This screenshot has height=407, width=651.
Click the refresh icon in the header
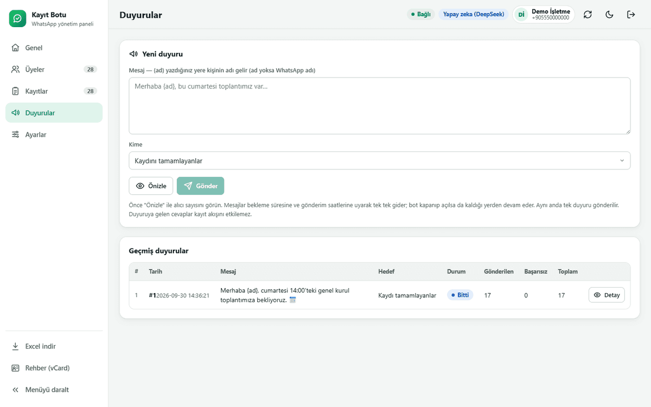click(588, 15)
